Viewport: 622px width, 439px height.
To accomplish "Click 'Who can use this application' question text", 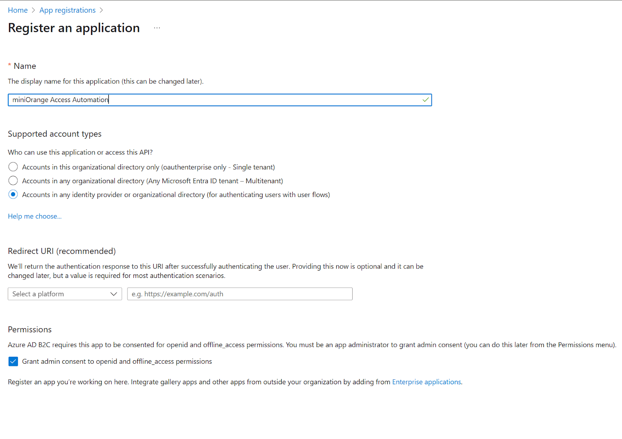I will [80, 152].
